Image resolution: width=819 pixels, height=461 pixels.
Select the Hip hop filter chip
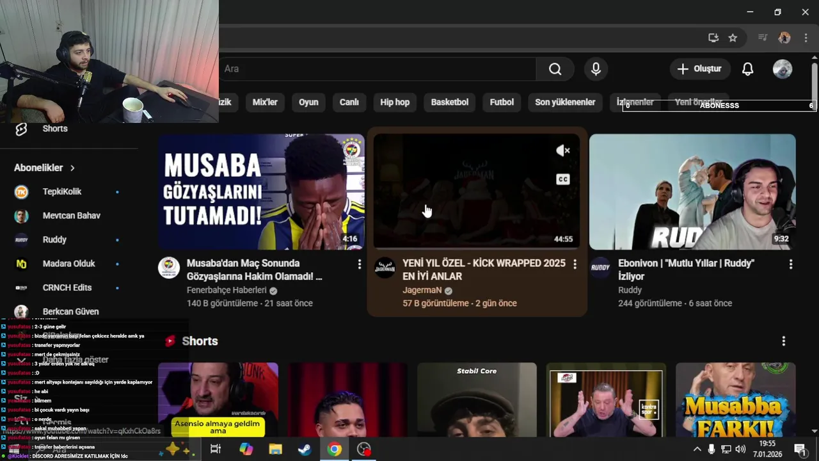(395, 102)
